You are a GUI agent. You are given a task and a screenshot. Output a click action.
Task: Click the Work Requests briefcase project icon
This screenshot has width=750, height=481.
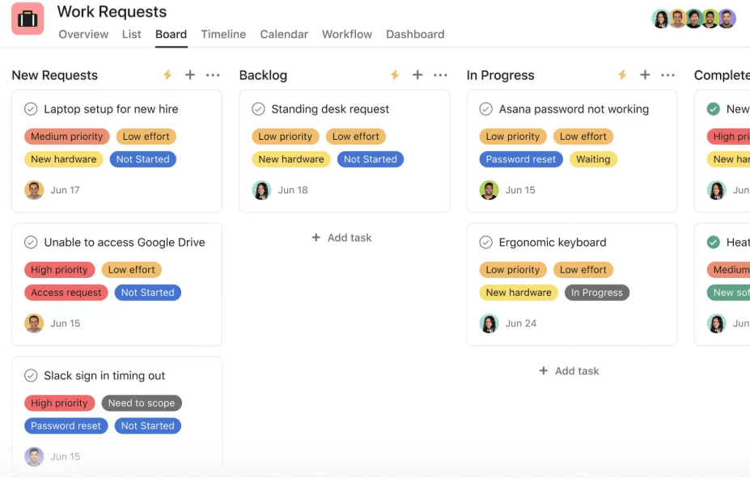28,19
